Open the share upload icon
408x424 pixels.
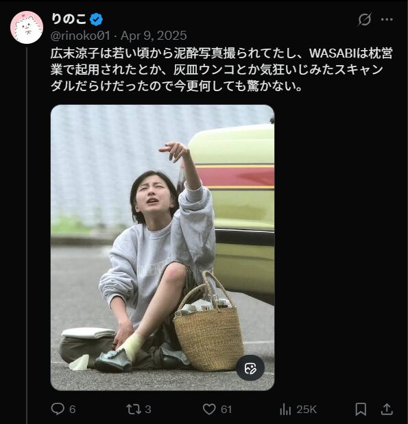(x=387, y=409)
